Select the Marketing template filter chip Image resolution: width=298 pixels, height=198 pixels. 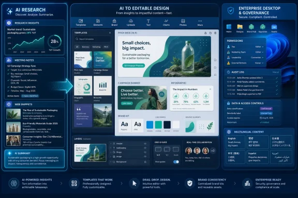(x=96, y=47)
